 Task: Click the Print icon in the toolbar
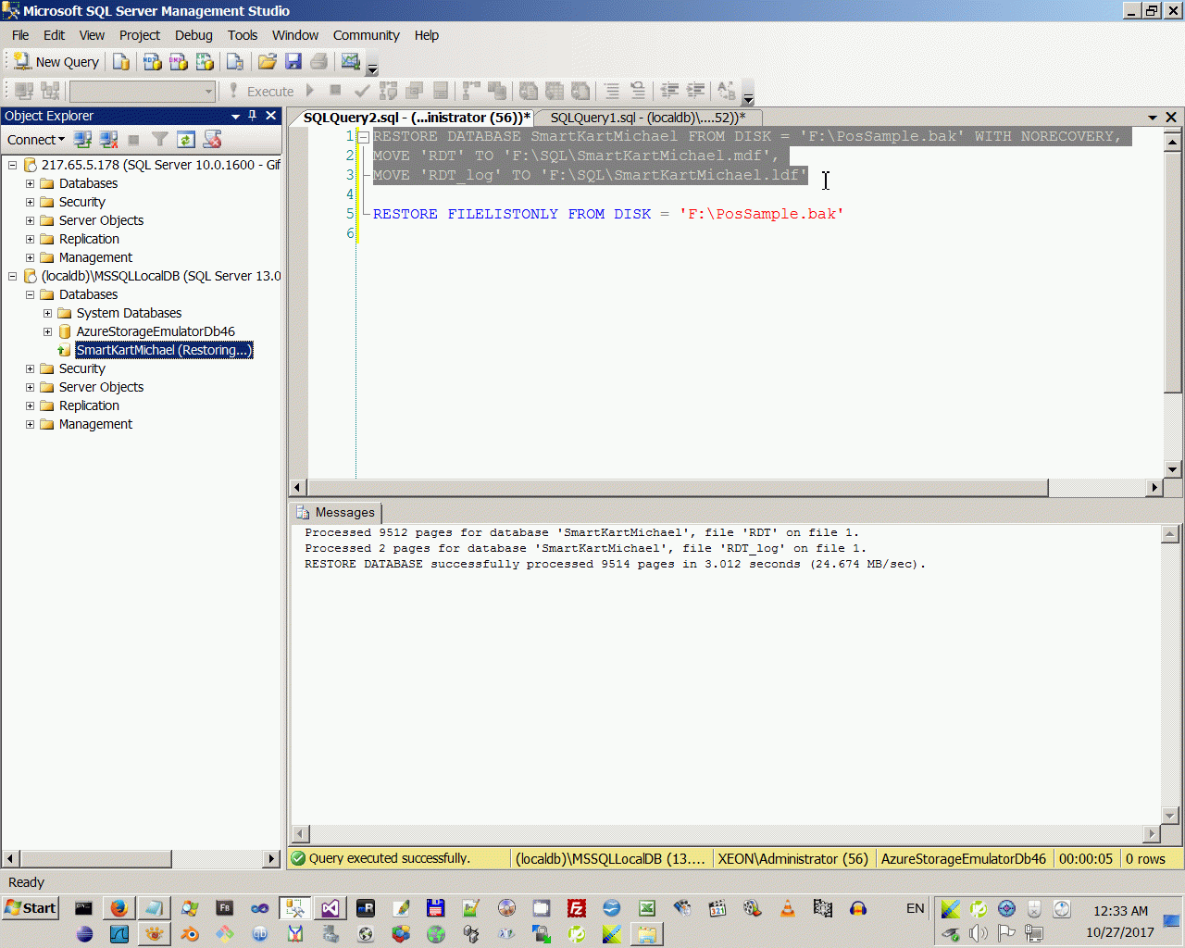coord(319,62)
